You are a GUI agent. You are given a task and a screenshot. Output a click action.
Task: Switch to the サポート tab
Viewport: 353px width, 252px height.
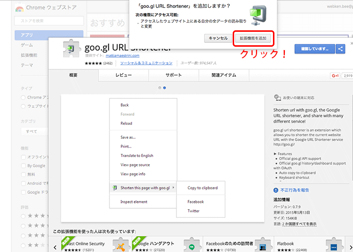pyautogui.click(x=174, y=75)
